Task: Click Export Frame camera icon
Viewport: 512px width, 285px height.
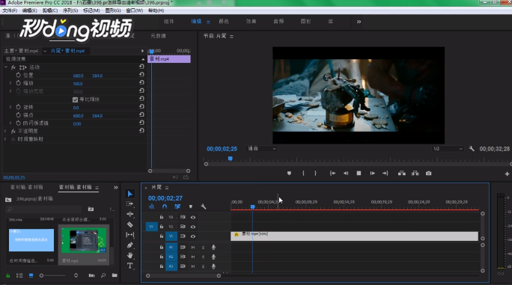Action: (428, 174)
